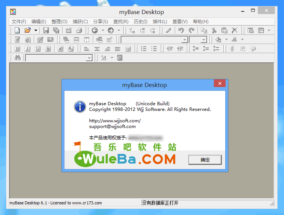
Task: Expand the text color dropdown arrow
Action: pyautogui.click(x=242, y=40)
